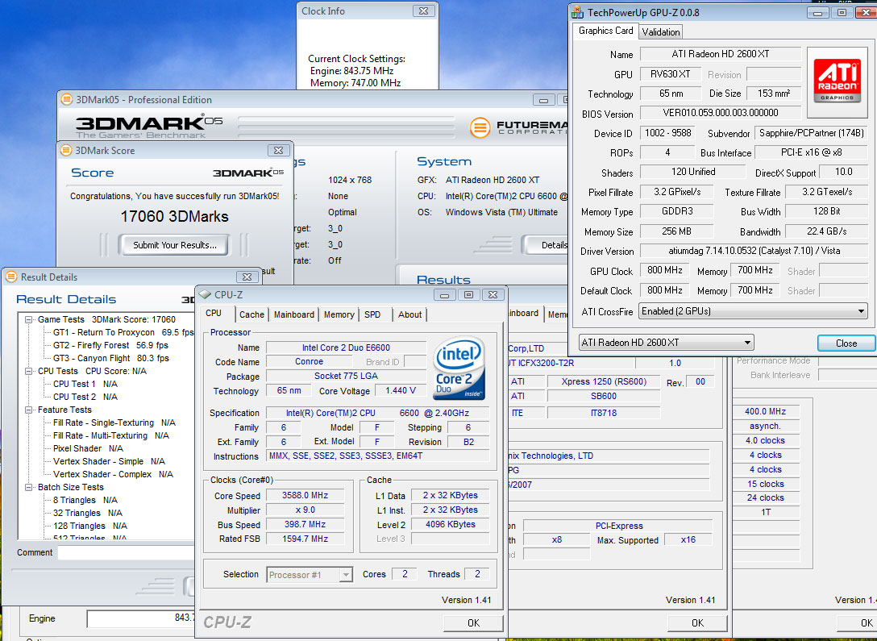Select CPU Test 1 row in results tree
The image size is (877, 641).
coord(85,384)
